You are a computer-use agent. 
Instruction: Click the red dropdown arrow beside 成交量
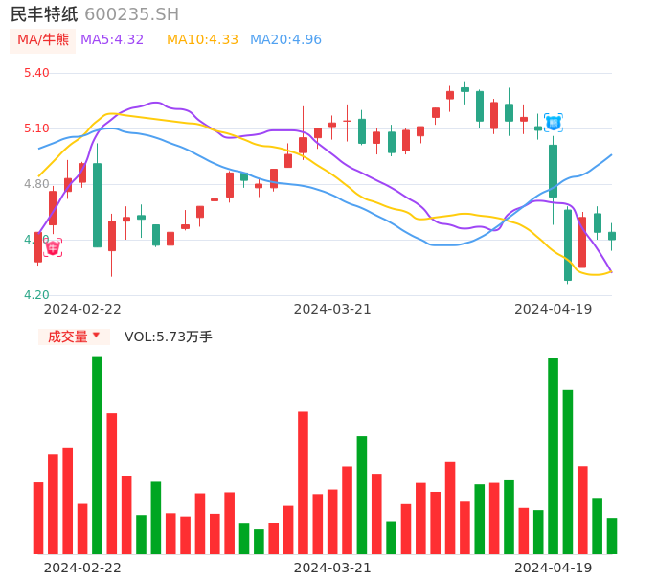pyautogui.click(x=96, y=336)
